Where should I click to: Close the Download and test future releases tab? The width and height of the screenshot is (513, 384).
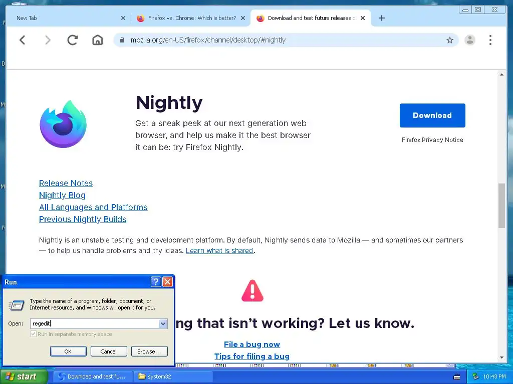pos(363,18)
